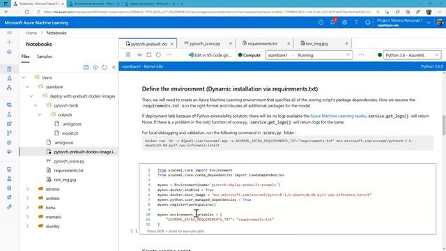Screen dimensions: 446x251
Task: Close the pytorch_score.py tab
Action: [231, 43]
